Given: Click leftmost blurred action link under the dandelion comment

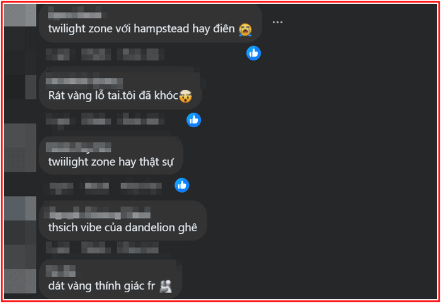Looking at the screenshot, I should pos(58,248).
